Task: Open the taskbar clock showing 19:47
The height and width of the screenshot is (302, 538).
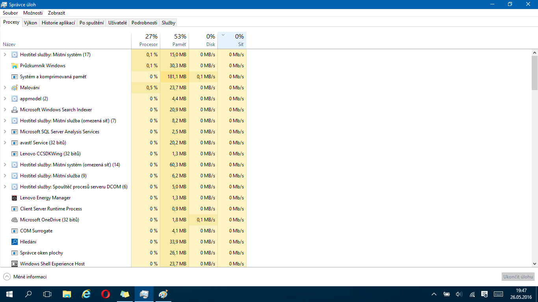Action: [x=521, y=294]
